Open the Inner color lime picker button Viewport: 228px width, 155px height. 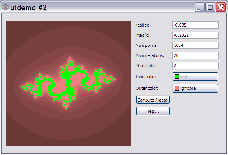(195, 77)
